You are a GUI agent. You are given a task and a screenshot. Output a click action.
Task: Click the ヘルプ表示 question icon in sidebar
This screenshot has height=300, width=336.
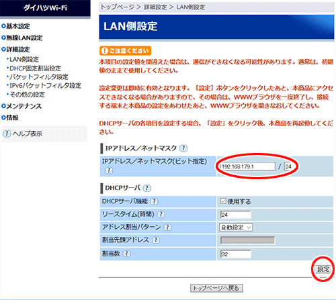[7, 134]
